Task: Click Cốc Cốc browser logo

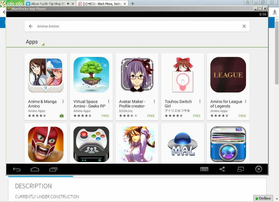Action: (12, 3)
